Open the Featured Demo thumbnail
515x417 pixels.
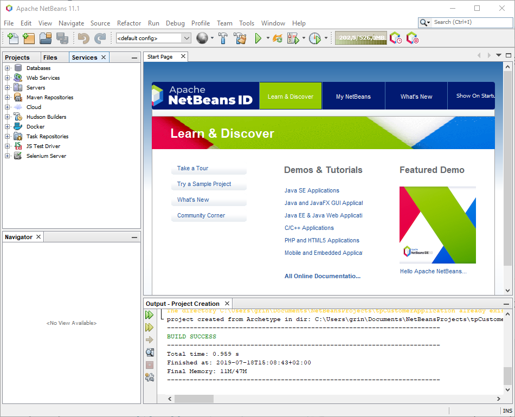pyautogui.click(x=437, y=225)
